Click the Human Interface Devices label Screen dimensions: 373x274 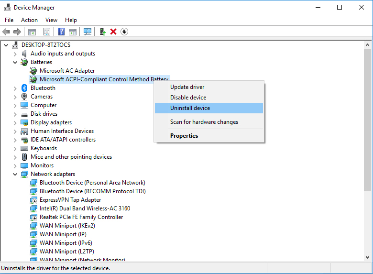[62, 131]
